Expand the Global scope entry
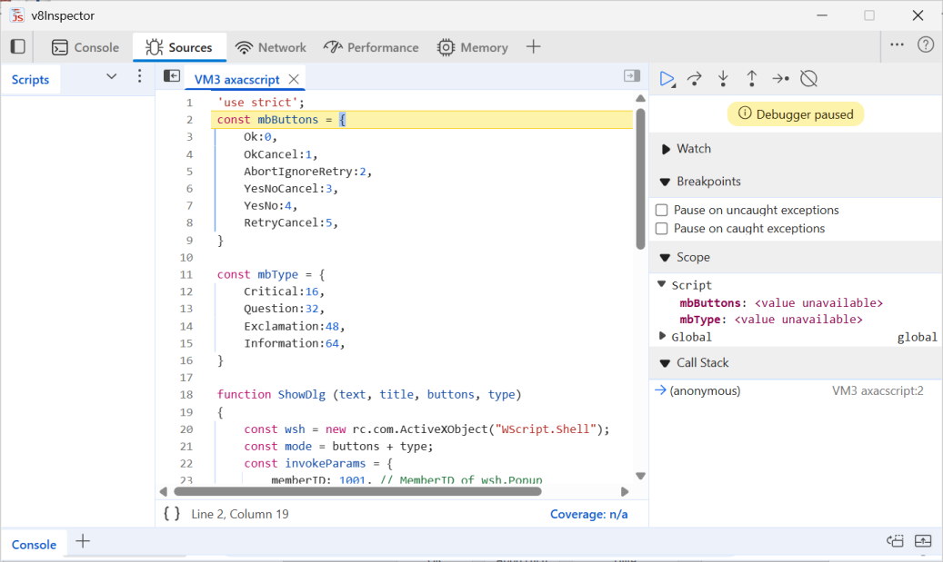Image resolution: width=943 pixels, height=562 pixels. 663,337
